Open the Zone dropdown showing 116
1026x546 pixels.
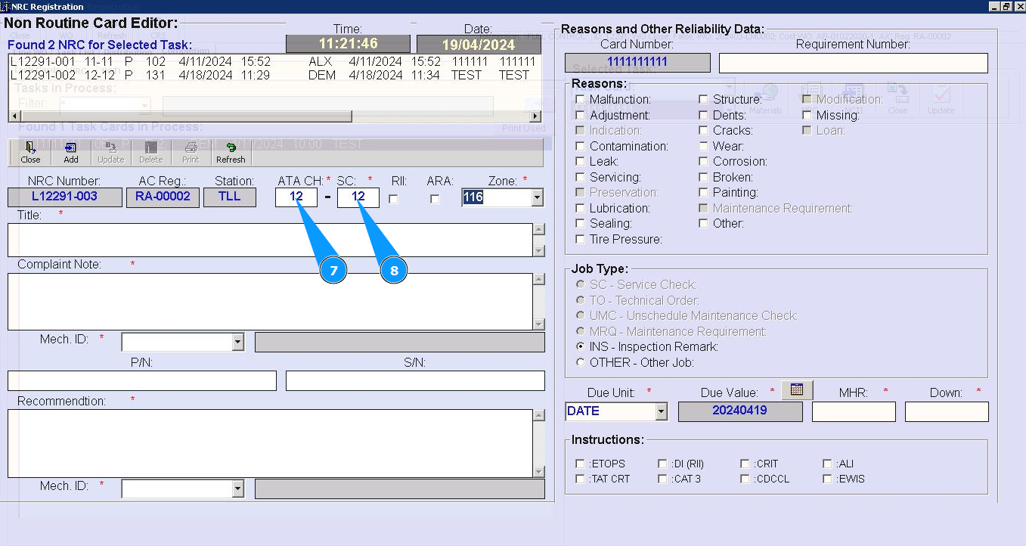pos(537,198)
